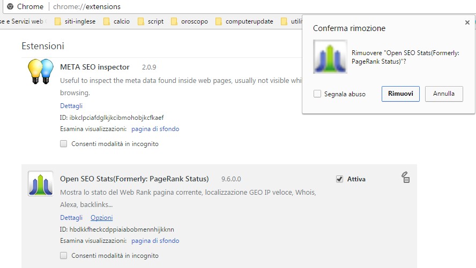Screen dimensions: 476x268
Task: Open Dettagli for META SEO inspector
Action: point(71,106)
